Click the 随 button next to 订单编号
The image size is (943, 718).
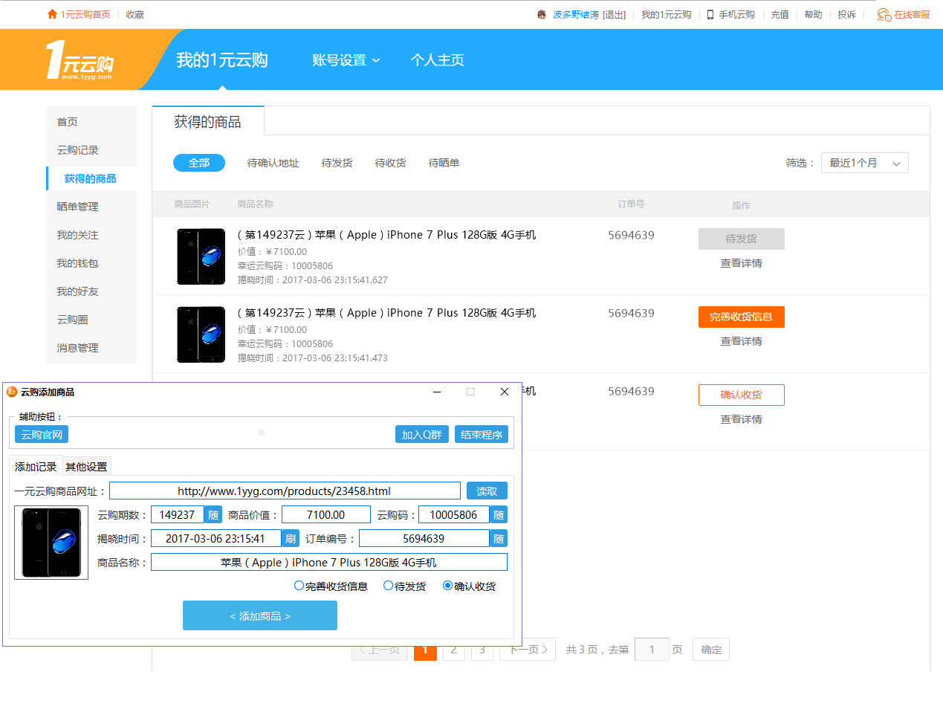[499, 538]
